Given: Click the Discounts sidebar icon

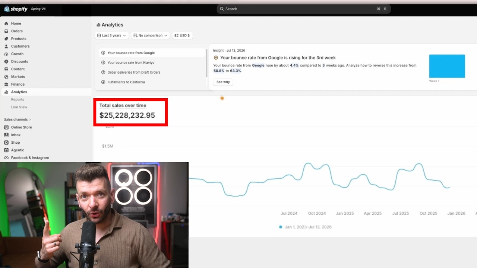Looking at the screenshot, I should tap(6, 61).
